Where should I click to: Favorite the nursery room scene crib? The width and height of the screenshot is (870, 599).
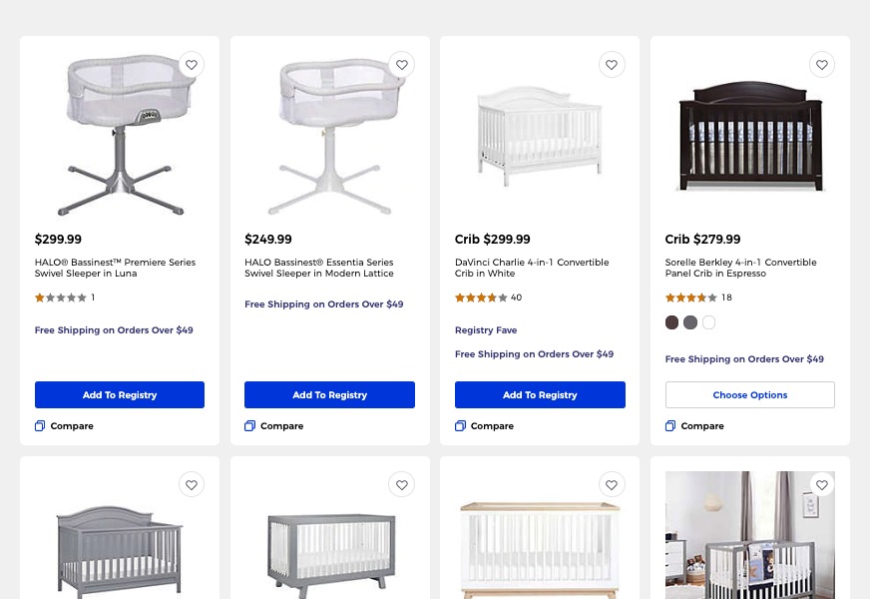tap(822, 485)
